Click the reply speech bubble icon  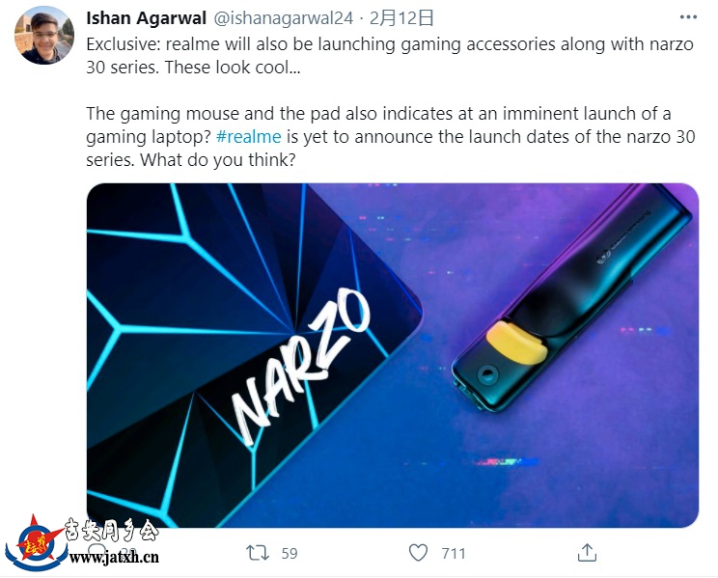pyautogui.click(x=97, y=551)
